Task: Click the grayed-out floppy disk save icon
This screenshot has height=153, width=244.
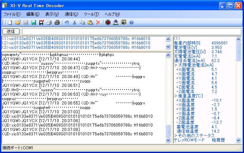Action: pyautogui.click(x=26, y=22)
